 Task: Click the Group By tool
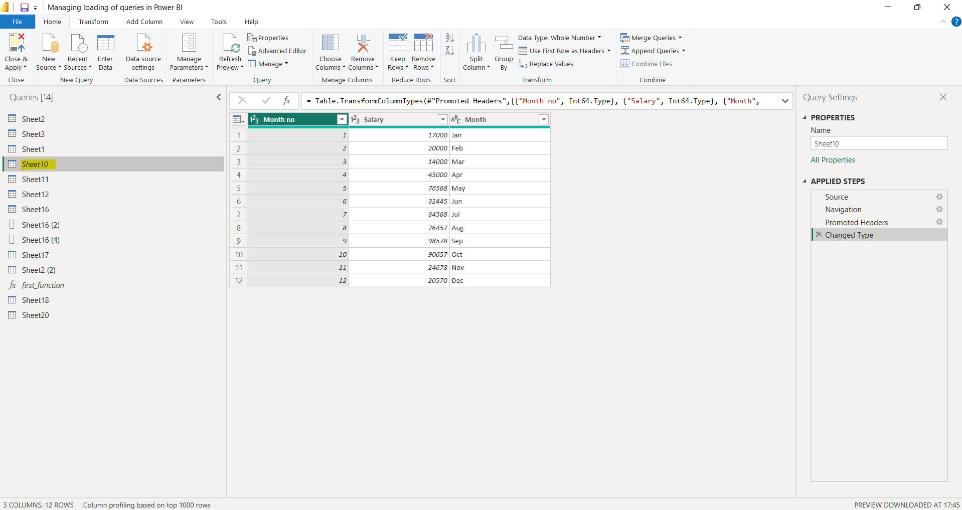[503, 51]
